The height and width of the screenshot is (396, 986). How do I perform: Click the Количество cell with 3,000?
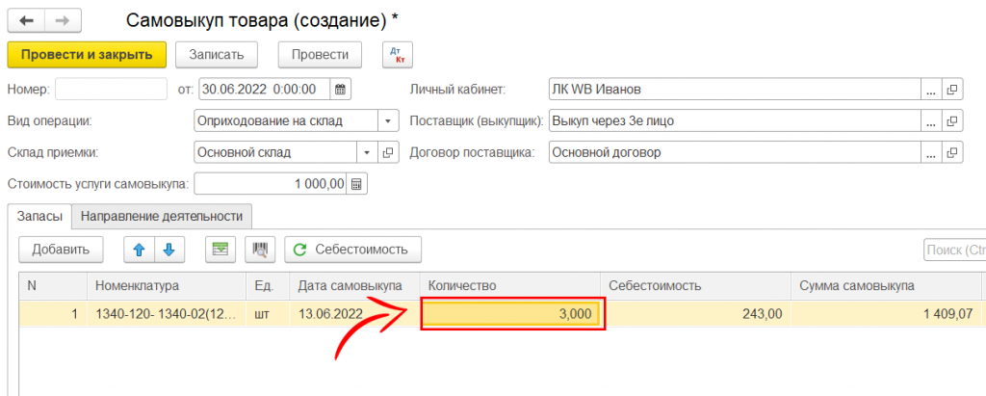pos(511,314)
